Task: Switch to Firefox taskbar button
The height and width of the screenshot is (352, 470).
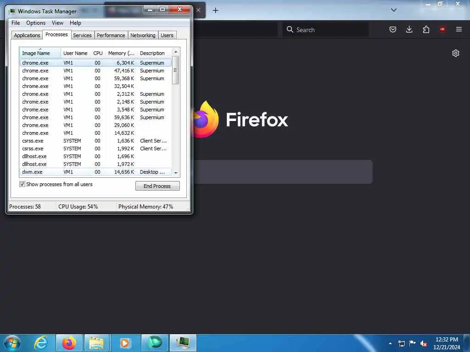Action: coord(69,343)
